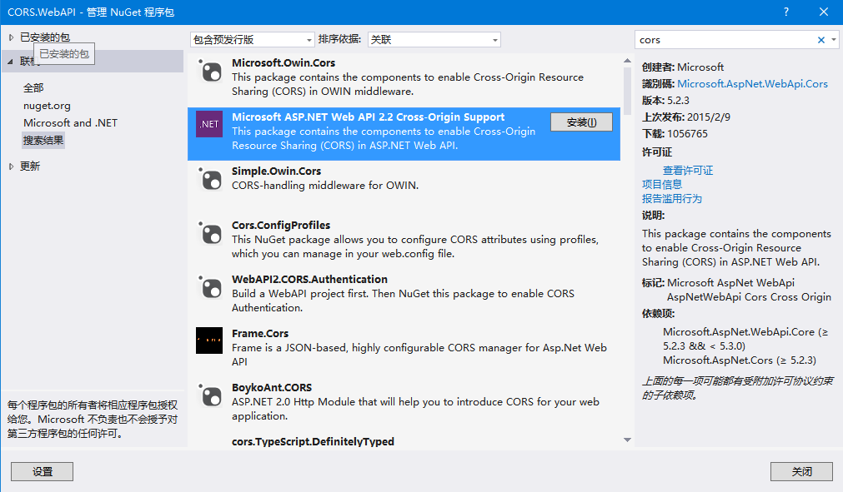The image size is (843, 492).
Task: Click the .NET icon of ASP.NET Web API package
Action: pos(209,124)
